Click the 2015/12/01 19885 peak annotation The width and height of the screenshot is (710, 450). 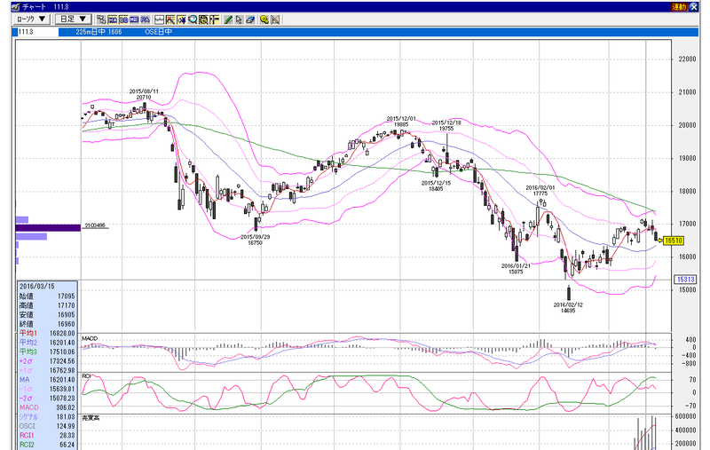(x=401, y=122)
